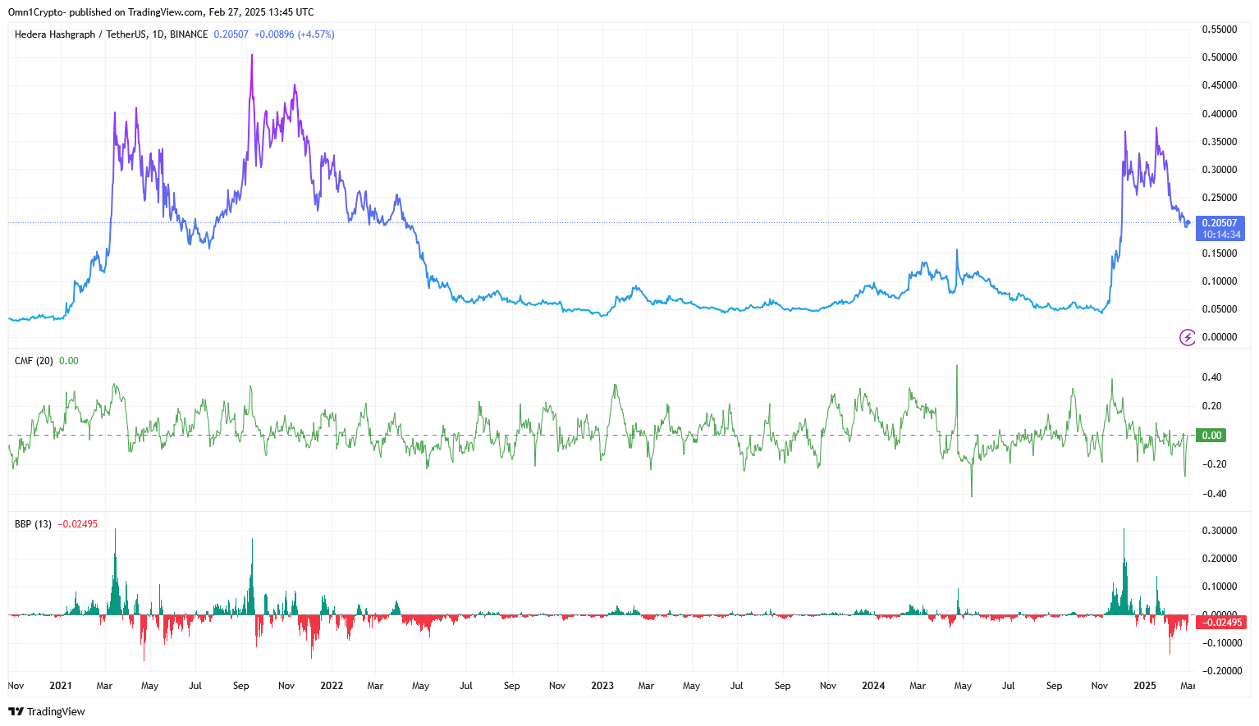Click the -0.02495 value beside BBP (13)
This screenshot has width=1259, height=726.
click(78, 524)
